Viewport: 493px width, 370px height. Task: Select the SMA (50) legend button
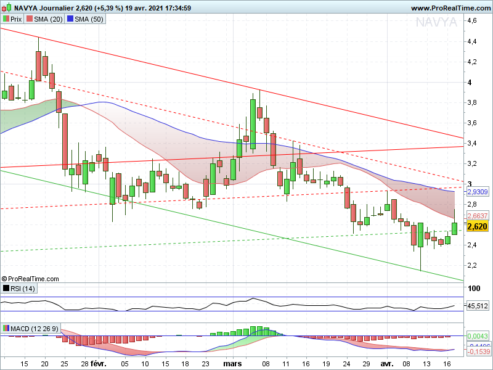point(85,19)
